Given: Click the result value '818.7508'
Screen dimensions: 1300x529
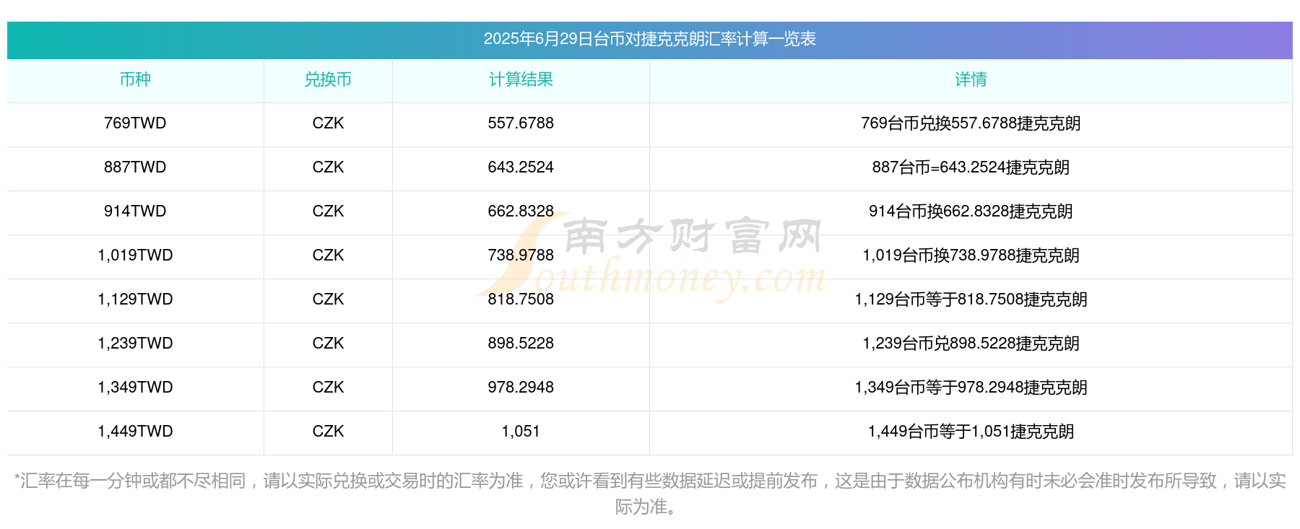Looking at the screenshot, I should tap(521, 300).
